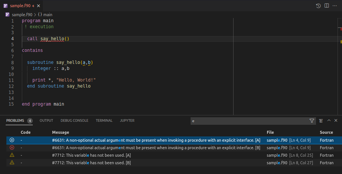342x174 pixels.
Task: Switch to the JUPYTER tab
Action: [x=127, y=121]
